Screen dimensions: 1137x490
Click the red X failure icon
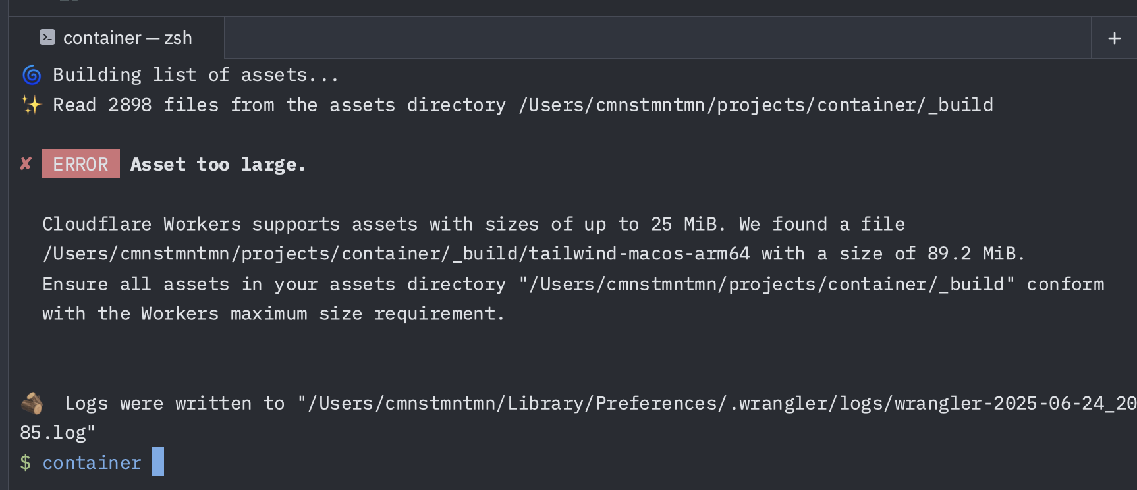point(26,164)
